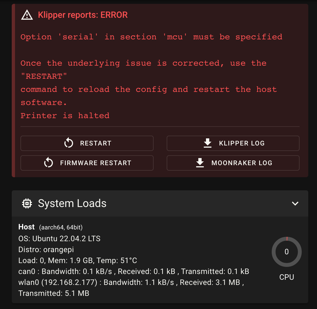Download via the KLIPPER LOG label
This screenshot has width=317, height=309.
pos(242,143)
